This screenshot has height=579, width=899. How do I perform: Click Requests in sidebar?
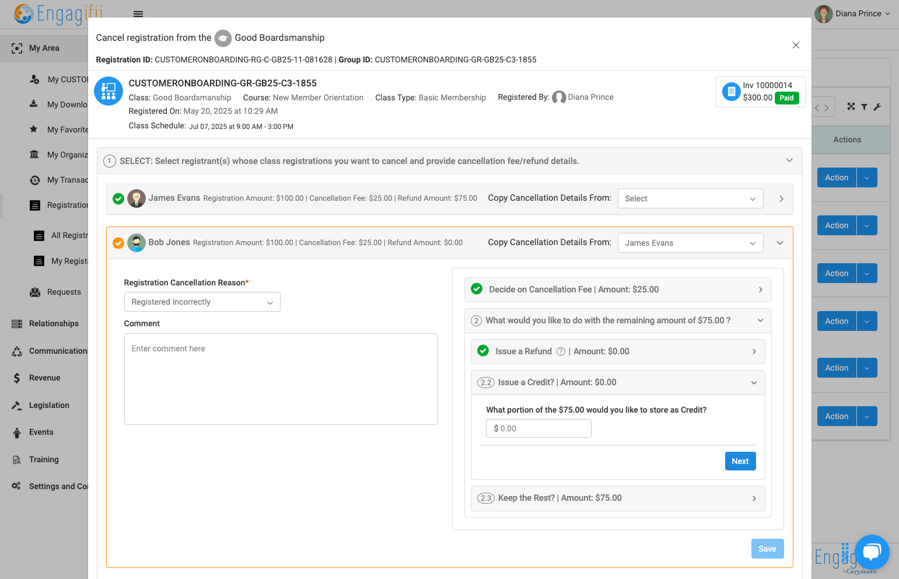coord(64,292)
